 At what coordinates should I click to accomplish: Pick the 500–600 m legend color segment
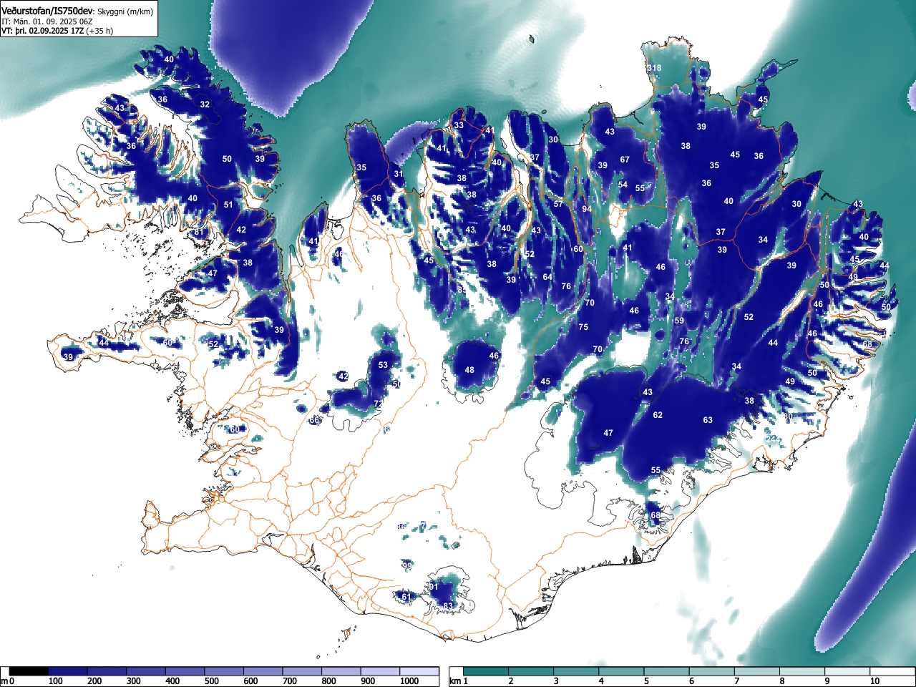224,671
